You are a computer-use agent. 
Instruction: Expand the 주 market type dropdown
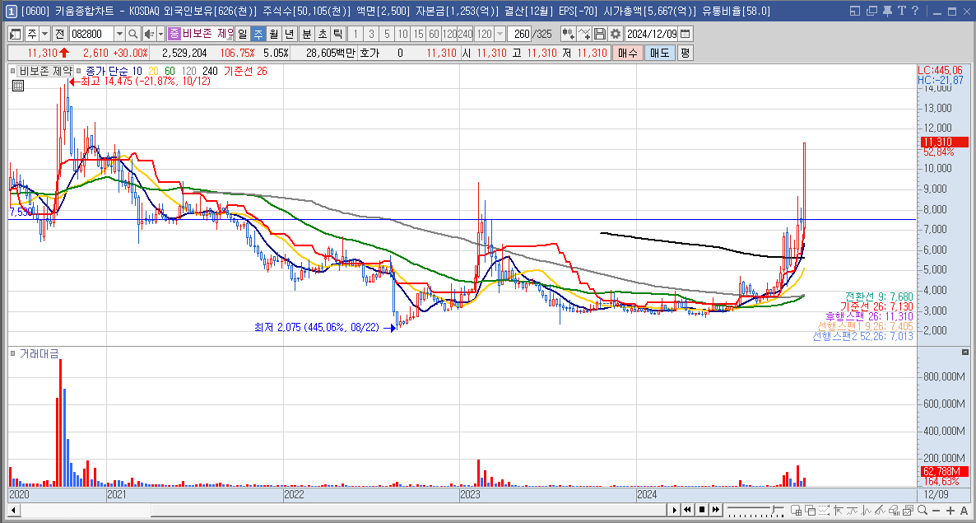[44, 35]
